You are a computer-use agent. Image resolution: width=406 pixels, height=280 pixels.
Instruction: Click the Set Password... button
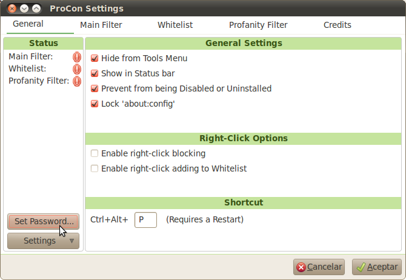click(43, 221)
